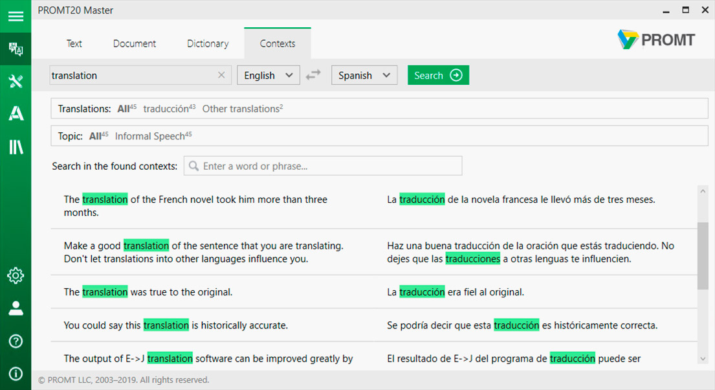Select 'históricamente correcta' Spanish sentence
This screenshot has height=390, width=715.
(x=522, y=325)
